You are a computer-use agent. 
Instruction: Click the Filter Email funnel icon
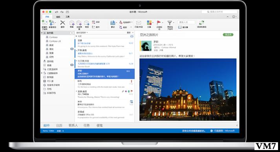coord(170,23)
